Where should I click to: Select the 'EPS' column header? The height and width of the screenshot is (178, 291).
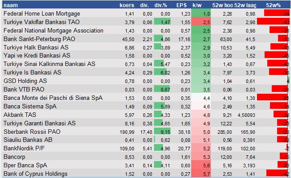pos(181,5)
